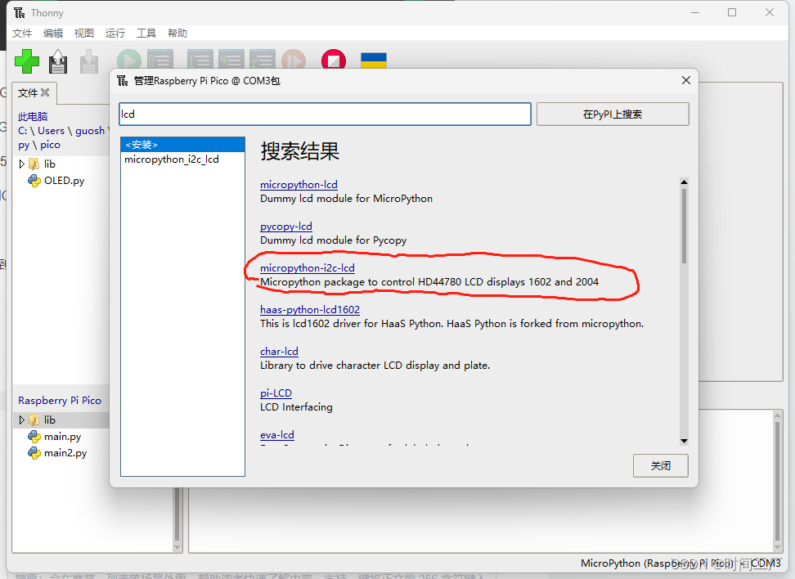Open the 工具 menu
The image size is (795, 579).
tap(146, 34)
